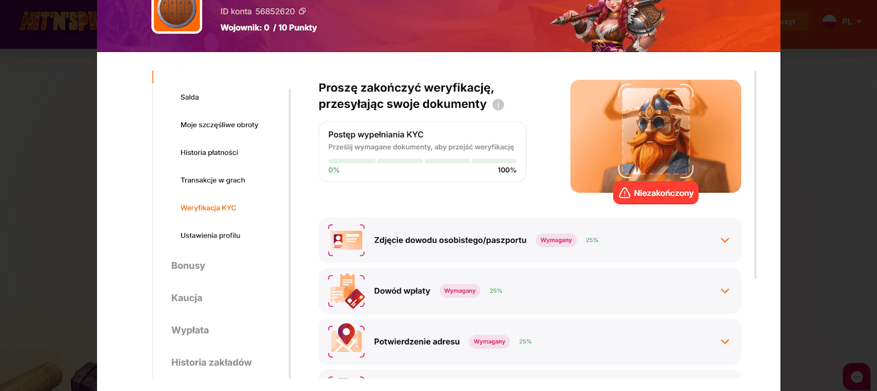Viewport: 877px width, 391px height.
Task: Expand the Dowód wpłaty section
Action: tap(725, 291)
